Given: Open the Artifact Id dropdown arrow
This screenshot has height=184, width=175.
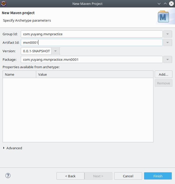Looking at the screenshot, I should (168, 42).
